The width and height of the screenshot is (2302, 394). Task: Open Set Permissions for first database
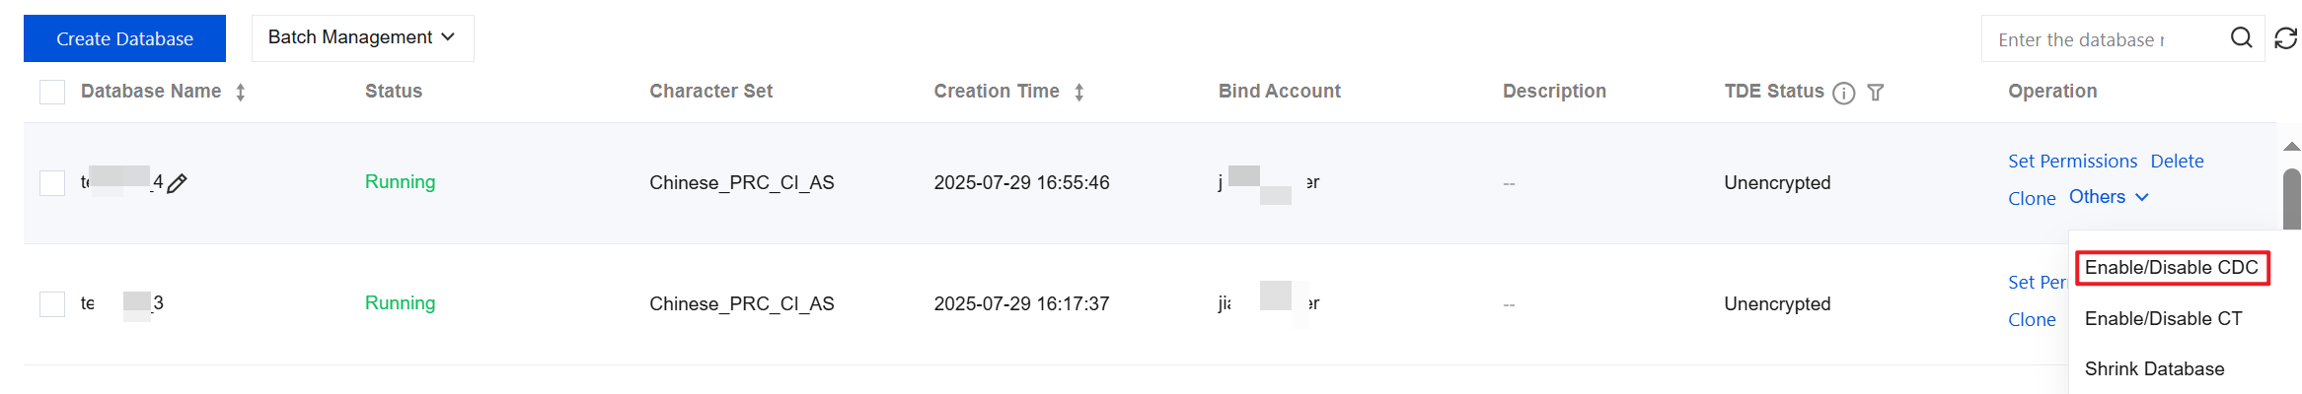(x=2072, y=162)
